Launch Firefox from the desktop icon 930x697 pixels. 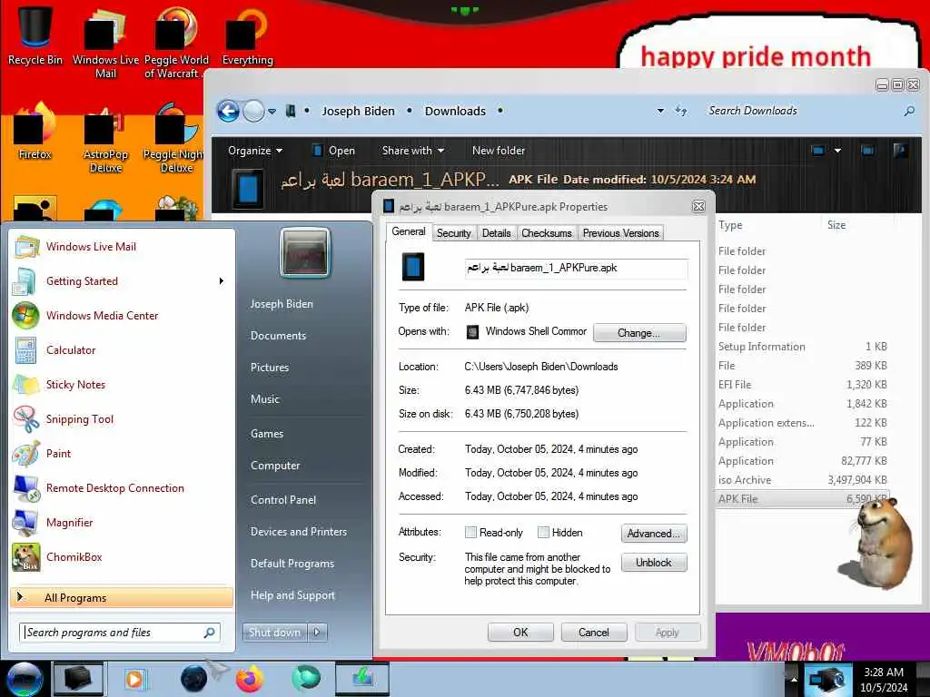click(x=35, y=132)
